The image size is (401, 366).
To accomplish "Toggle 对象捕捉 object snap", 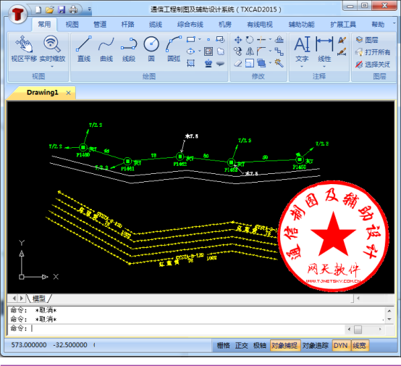I will [285, 346].
